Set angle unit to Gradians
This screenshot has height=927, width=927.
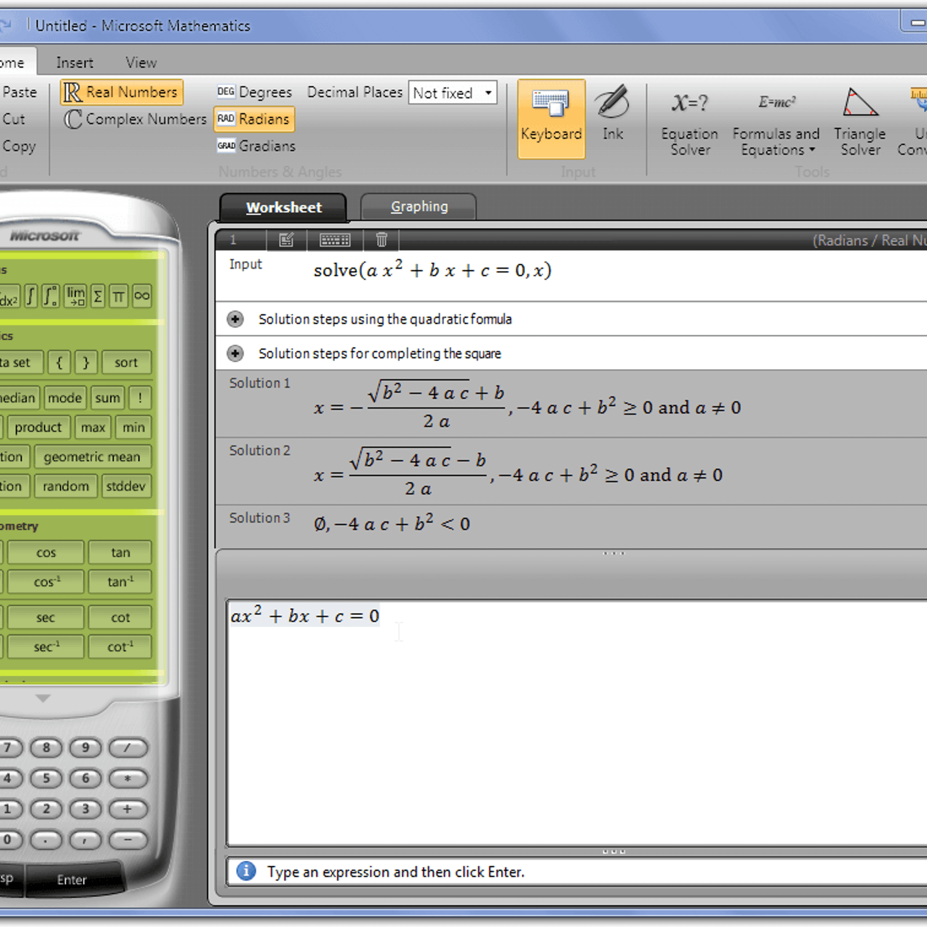(256, 146)
